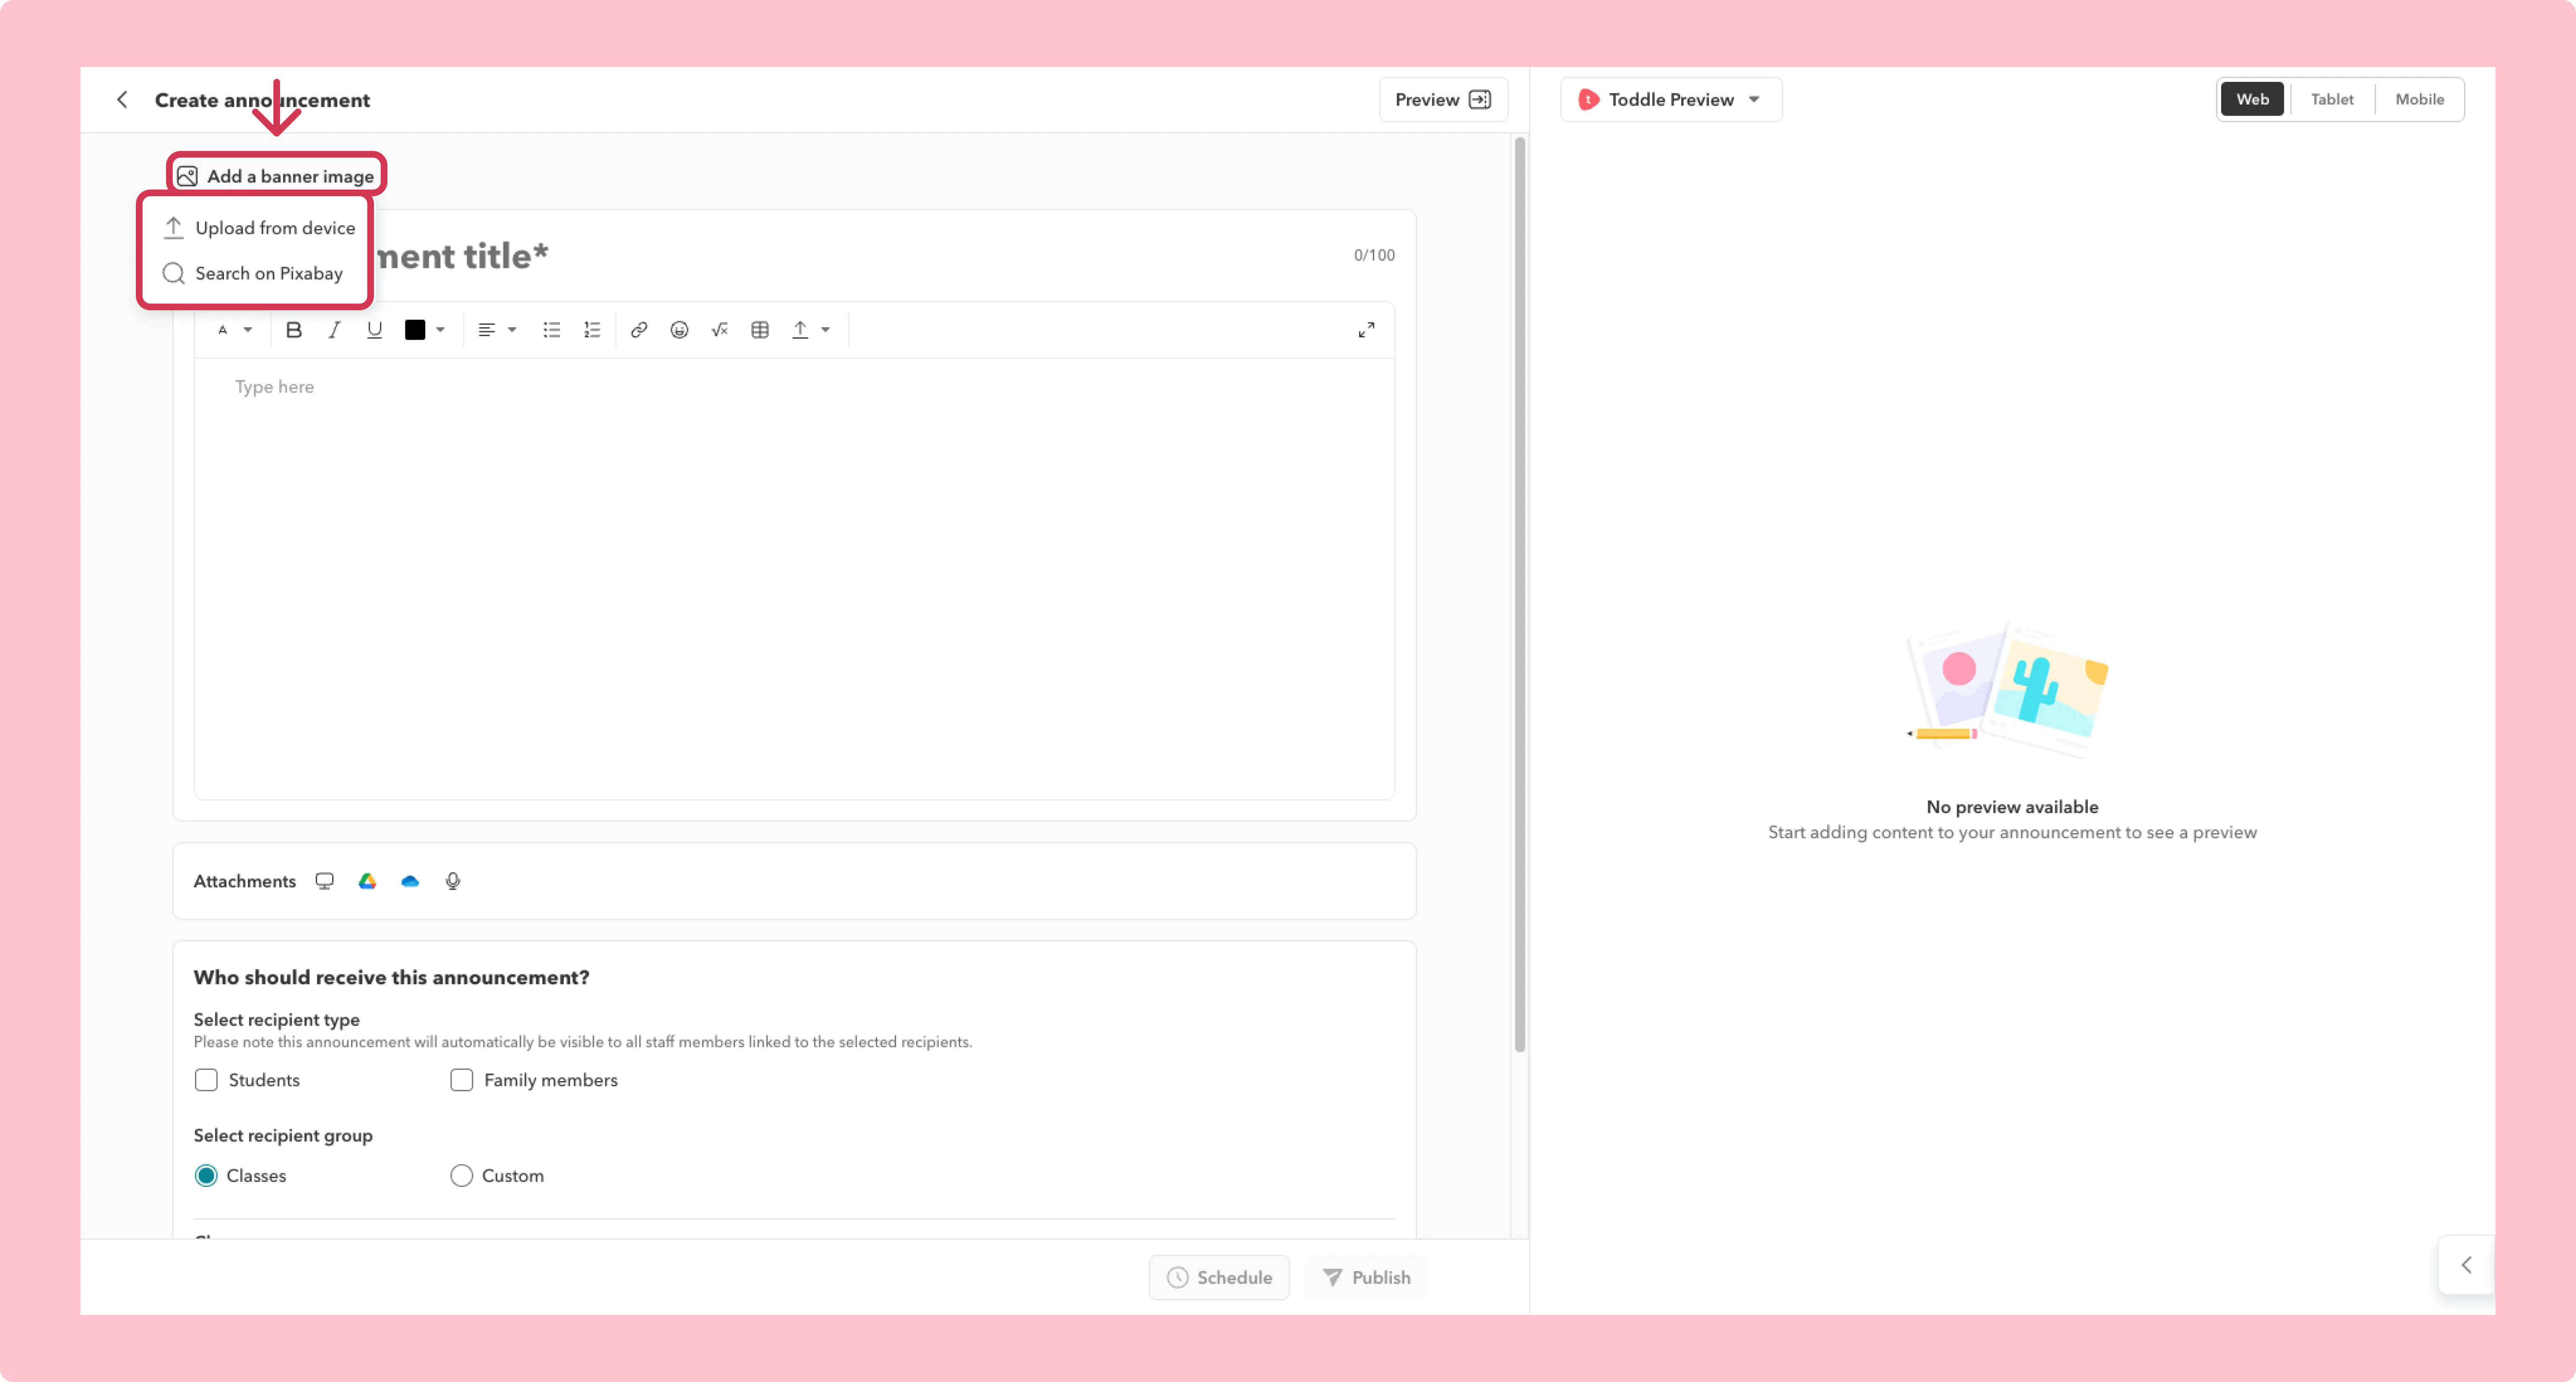Insert a hyperlink
Viewport: 2576px width, 1382px height.
tap(639, 330)
